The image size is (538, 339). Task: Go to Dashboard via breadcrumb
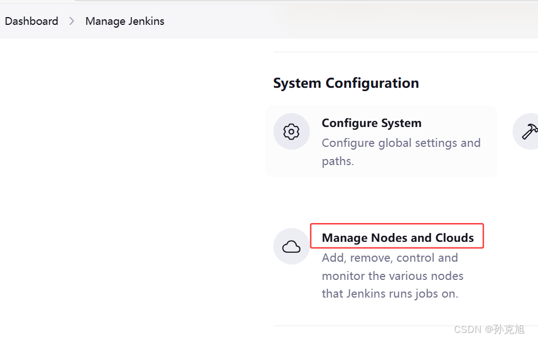click(x=31, y=22)
